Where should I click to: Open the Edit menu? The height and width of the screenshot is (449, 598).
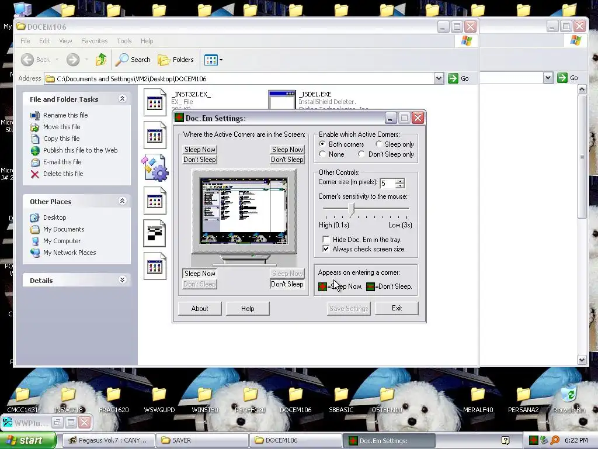click(44, 41)
